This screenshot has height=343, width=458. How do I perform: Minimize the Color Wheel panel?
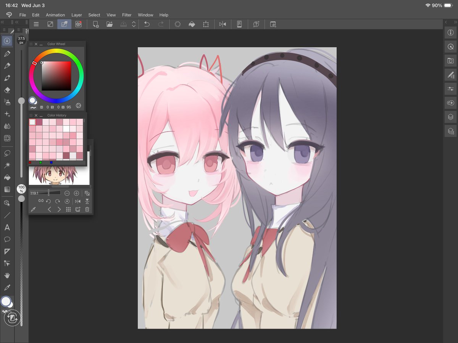coord(41,44)
